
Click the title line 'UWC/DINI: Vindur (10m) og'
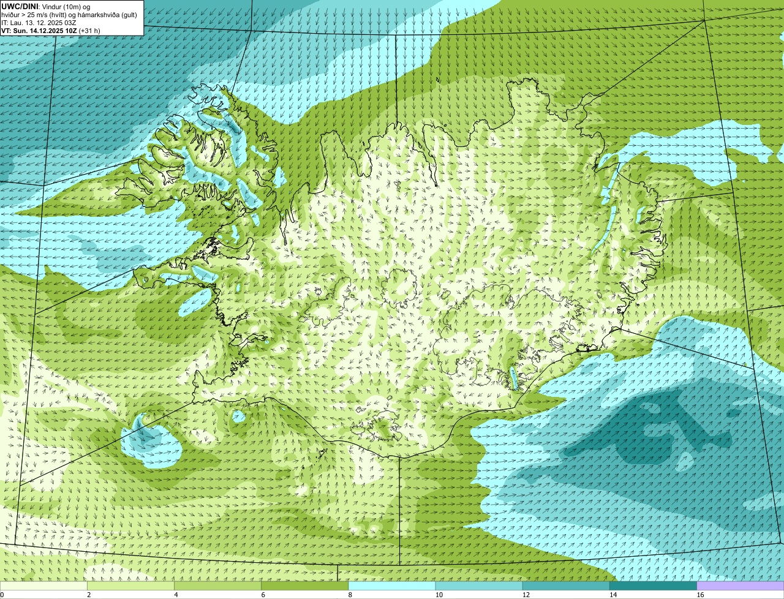[45, 6]
